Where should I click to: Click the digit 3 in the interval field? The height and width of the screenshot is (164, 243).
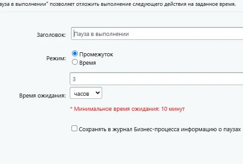tap(74, 79)
